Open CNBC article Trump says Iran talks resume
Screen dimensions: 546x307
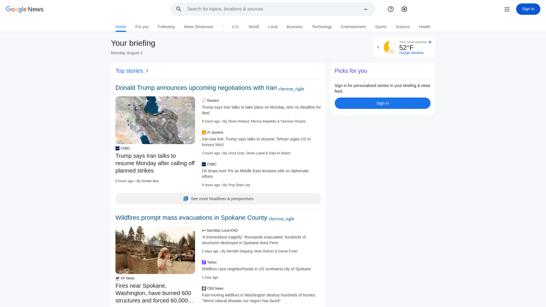pyautogui.click(x=155, y=163)
